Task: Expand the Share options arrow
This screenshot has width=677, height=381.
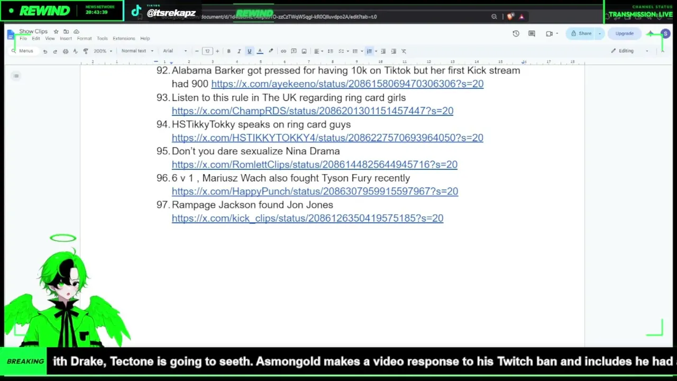Action: [x=599, y=33]
